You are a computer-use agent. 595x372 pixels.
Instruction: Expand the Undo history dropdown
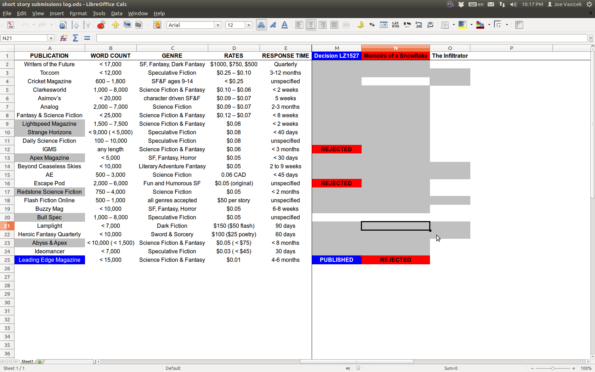34,25
